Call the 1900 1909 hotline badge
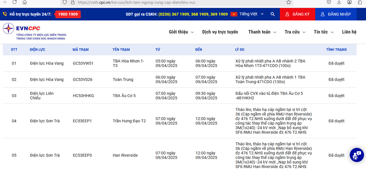Image resolution: width=366 pixels, height=170 pixels. [x=68, y=14]
